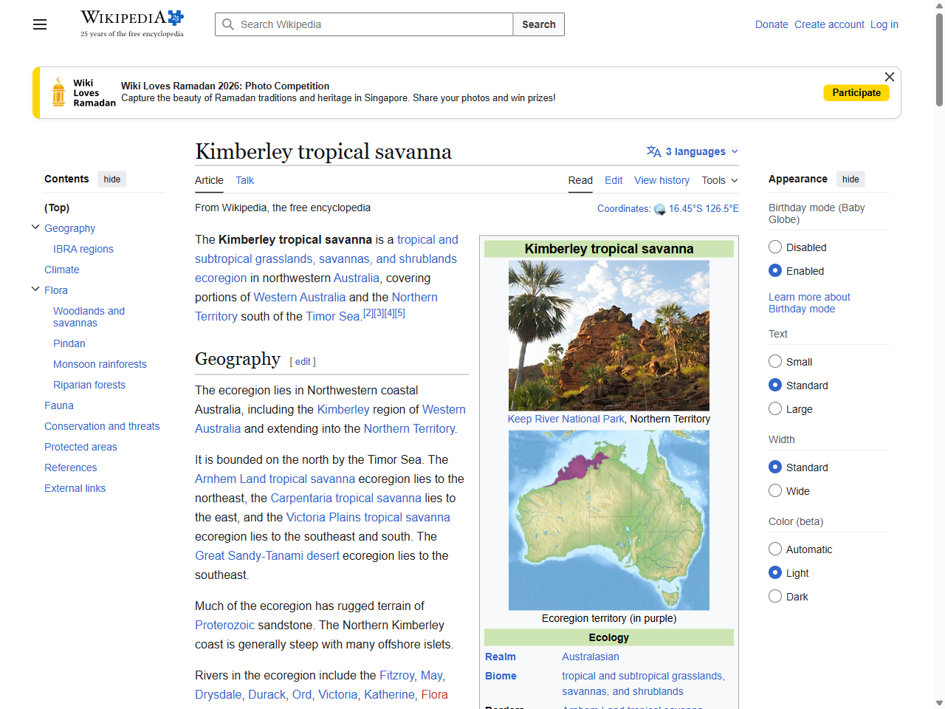Open the main menu hamburger icon
945x709 pixels.
pos(39,24)
